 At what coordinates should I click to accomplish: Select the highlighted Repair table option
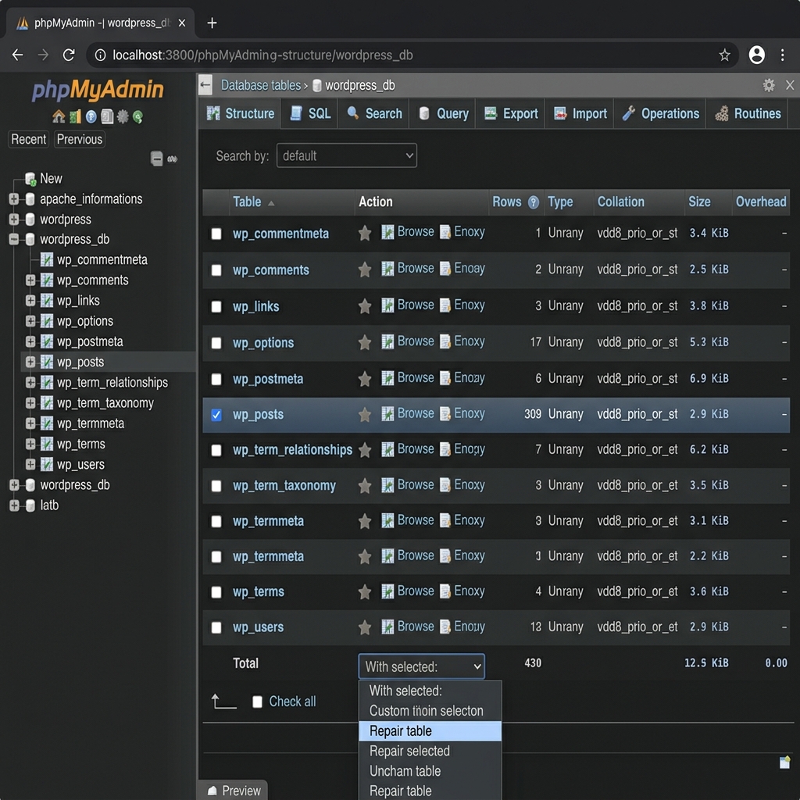(430, 731)
